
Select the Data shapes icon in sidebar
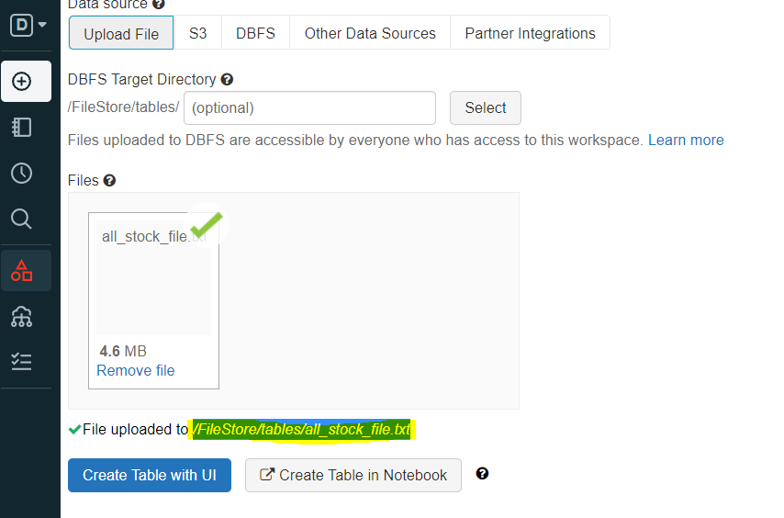21,271
